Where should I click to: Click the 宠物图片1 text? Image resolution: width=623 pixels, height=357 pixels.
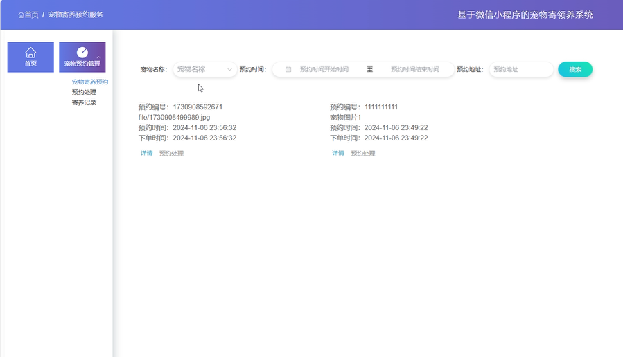tap(345, 118)
